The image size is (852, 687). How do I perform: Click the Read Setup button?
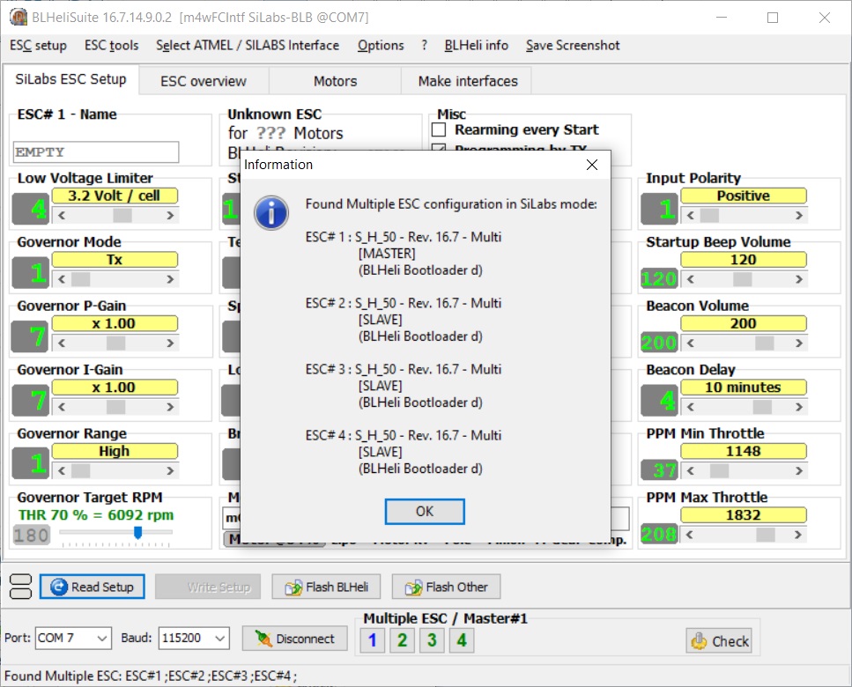click(92, 587)
